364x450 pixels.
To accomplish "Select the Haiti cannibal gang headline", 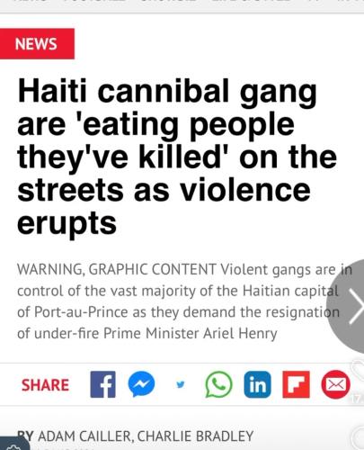I will click(177, 156).
